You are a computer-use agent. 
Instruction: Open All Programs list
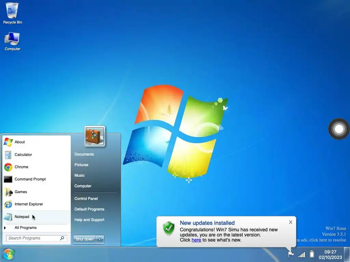click(x=37, y=228)
